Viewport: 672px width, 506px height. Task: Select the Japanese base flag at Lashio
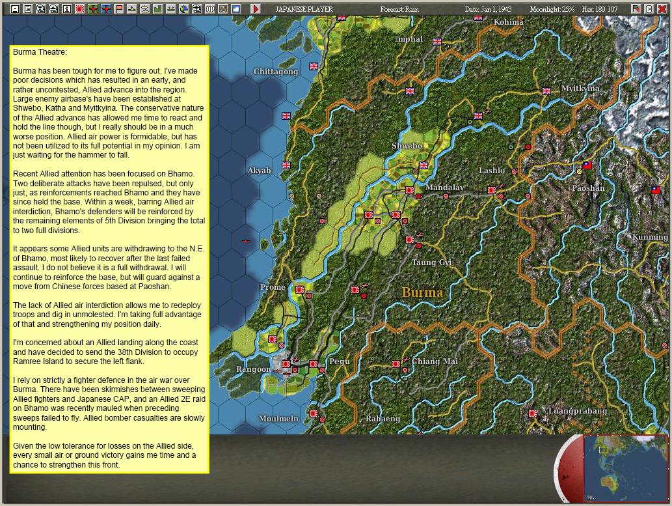tap(492, 190)
